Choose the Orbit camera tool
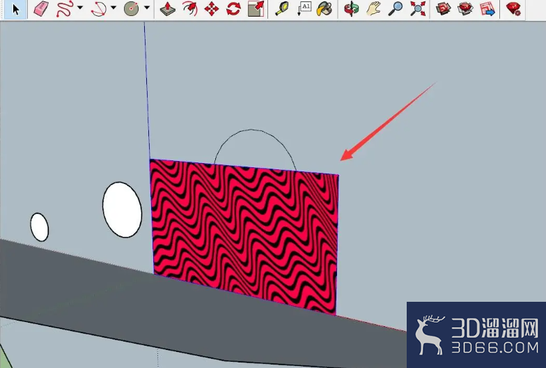Viewport: 546px width, 368px height. click(351, 8)
